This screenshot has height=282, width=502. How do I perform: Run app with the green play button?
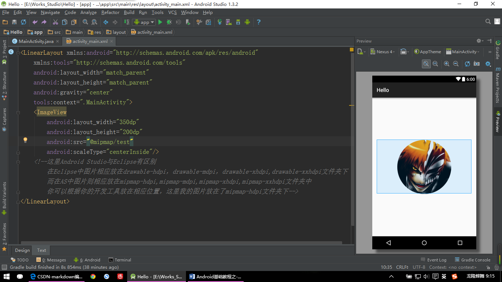click(160, 22)
